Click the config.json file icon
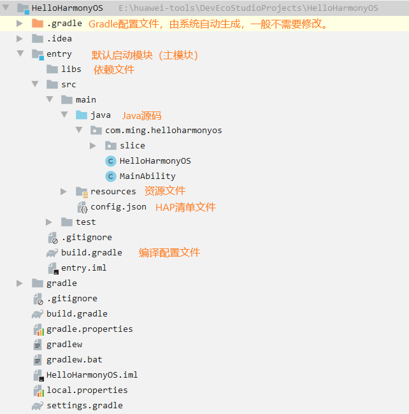The width and height of the screenshot is (409, 414). click(x=83, y=207)
